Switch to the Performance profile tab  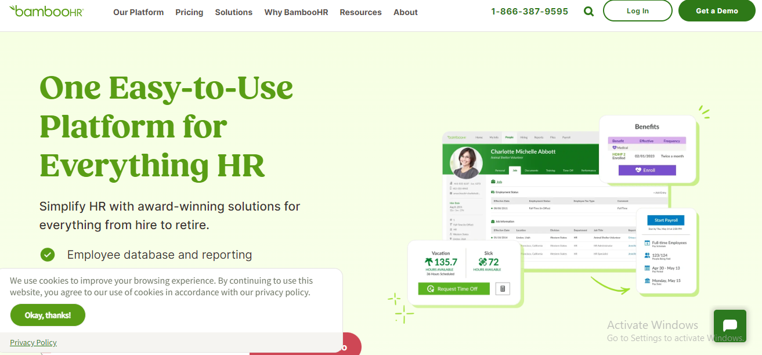coord(588,171)
